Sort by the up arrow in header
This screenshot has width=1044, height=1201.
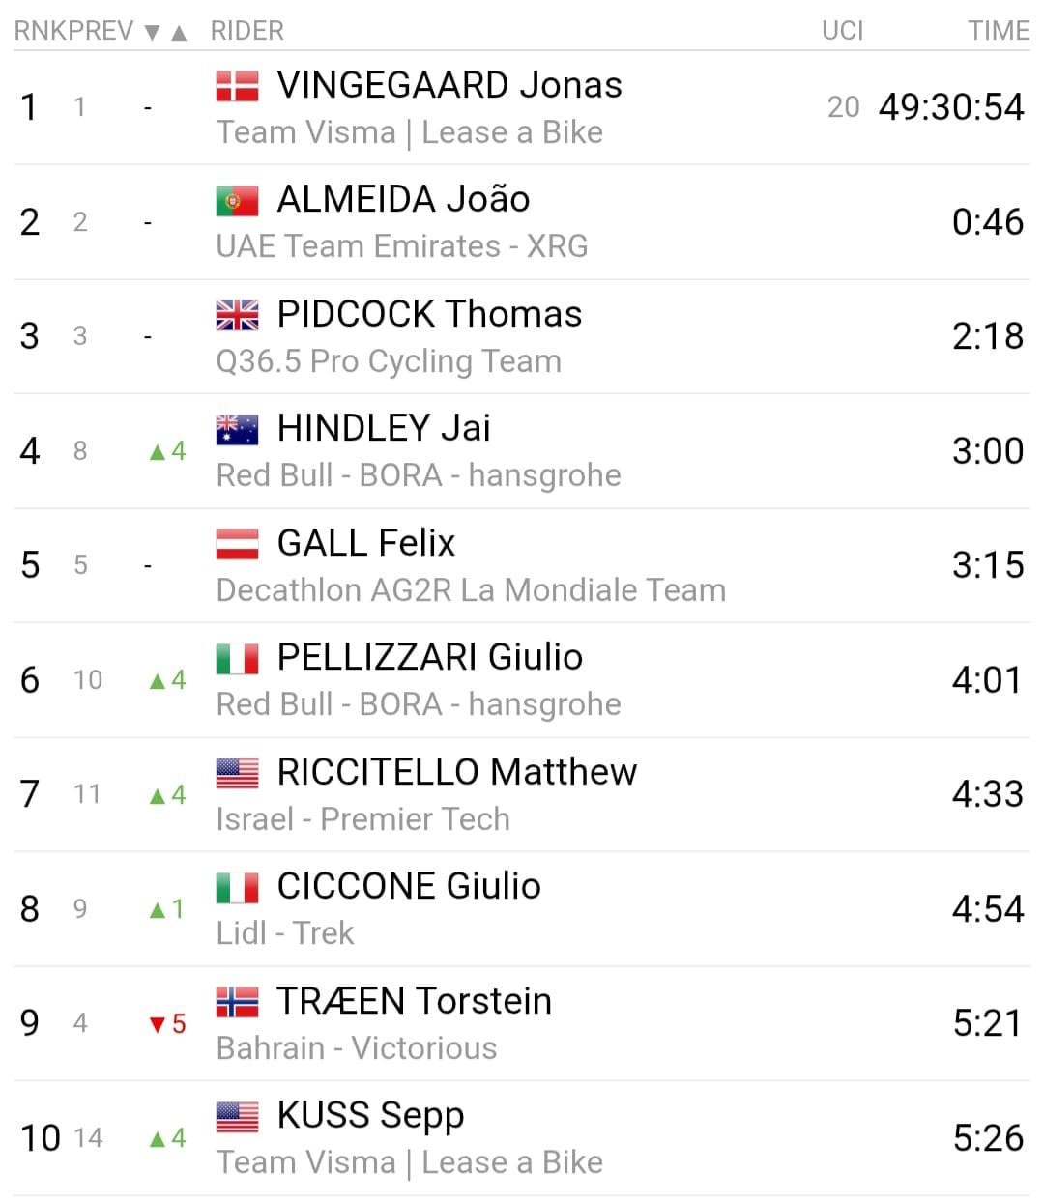click(178, 32)
